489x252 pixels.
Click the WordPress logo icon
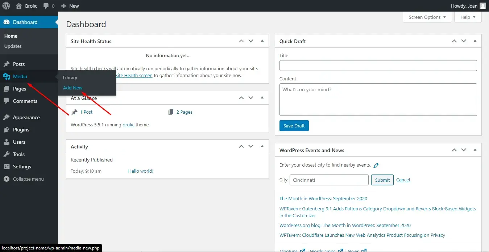point(6,6)
